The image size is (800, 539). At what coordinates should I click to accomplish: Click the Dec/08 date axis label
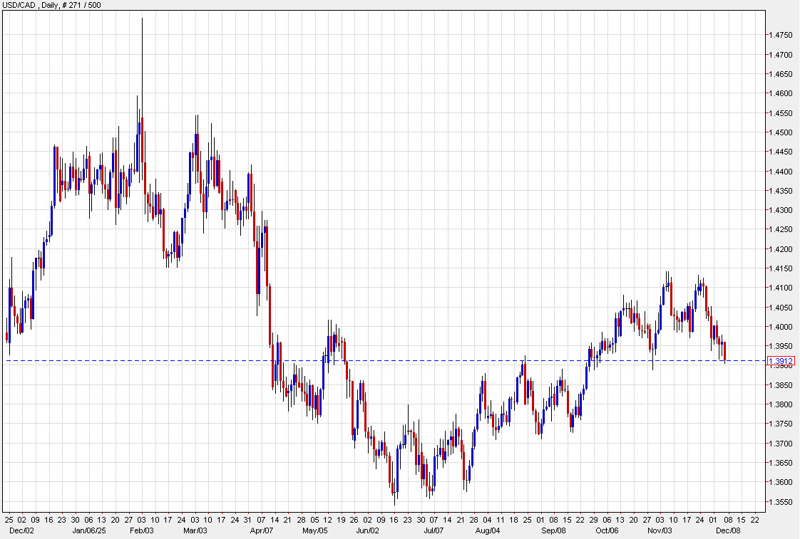click(729, 530)
